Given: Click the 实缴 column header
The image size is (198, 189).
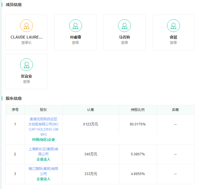Looking at the screenshot, I should click(175, 110).
